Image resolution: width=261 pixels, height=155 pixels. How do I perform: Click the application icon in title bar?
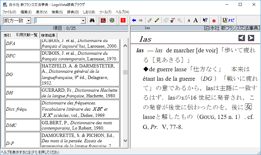tap(5, 4)
